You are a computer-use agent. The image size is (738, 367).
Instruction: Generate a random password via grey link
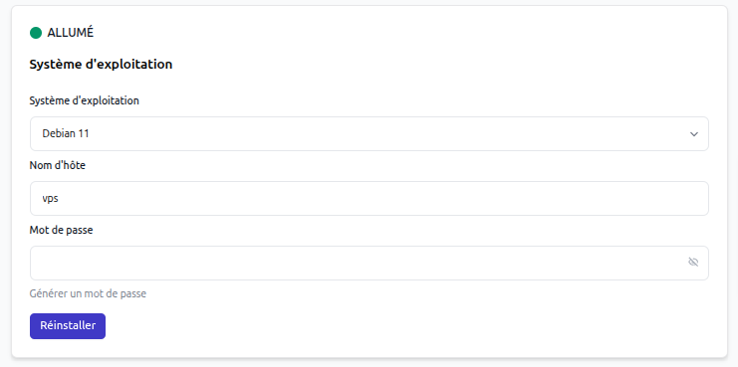[x=88, y=293]
